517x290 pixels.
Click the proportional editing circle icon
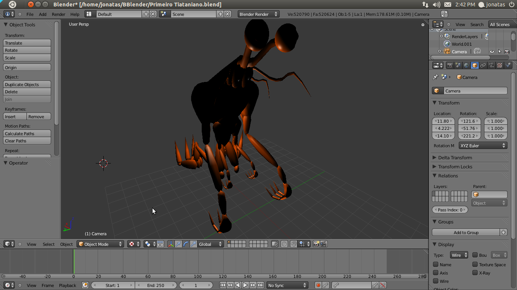click(x=284, y=244)
